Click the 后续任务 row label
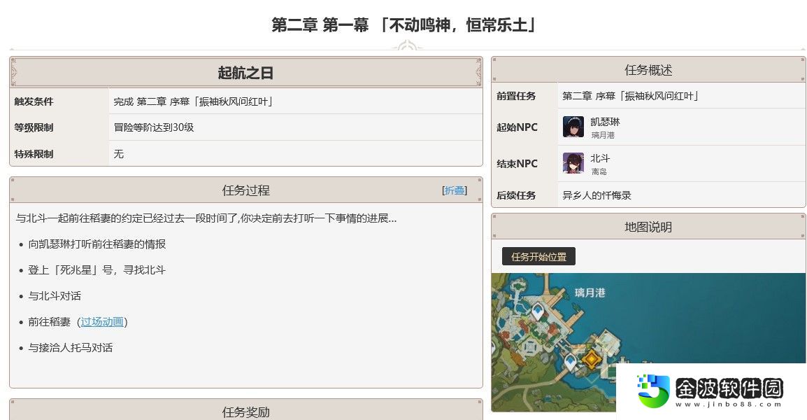 [x=515, y=195]
